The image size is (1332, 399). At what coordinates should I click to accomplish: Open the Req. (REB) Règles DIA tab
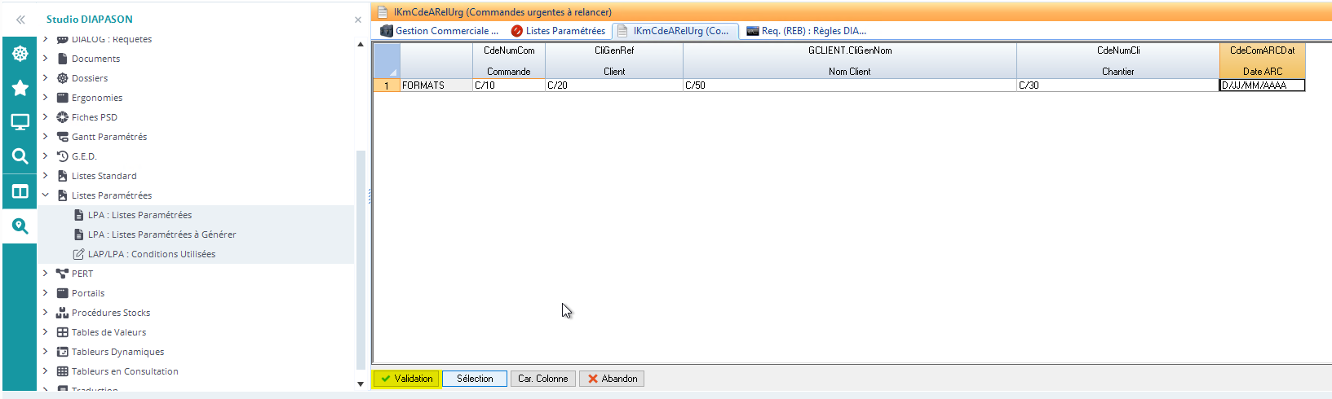[806, 31]
